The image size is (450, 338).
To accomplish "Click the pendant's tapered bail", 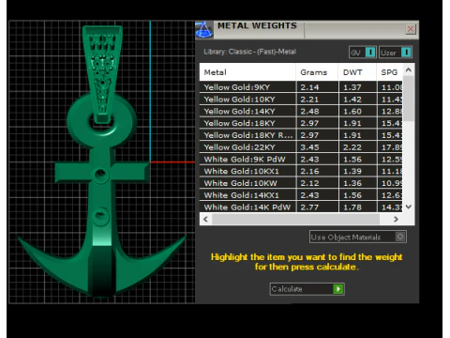I will click(x=102, y=73).
